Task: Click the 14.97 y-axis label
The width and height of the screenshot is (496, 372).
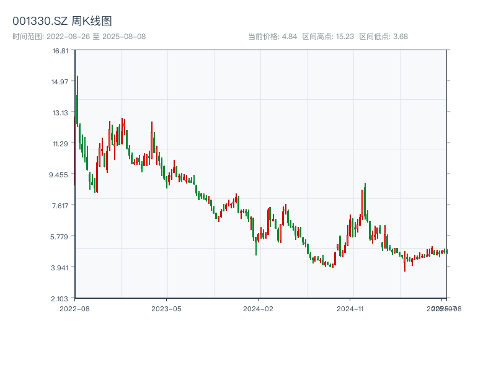Action: pos(61,82)
